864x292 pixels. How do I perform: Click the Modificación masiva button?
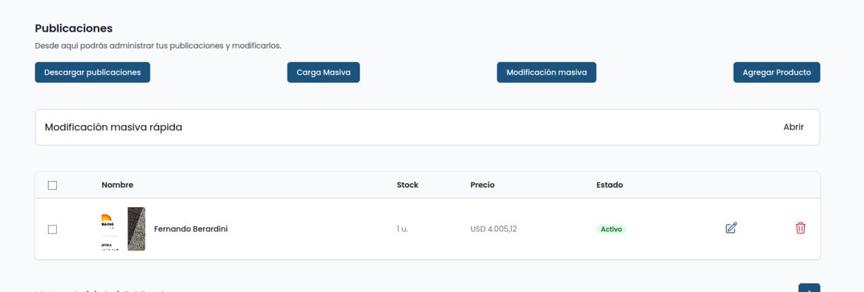[546, 73]
